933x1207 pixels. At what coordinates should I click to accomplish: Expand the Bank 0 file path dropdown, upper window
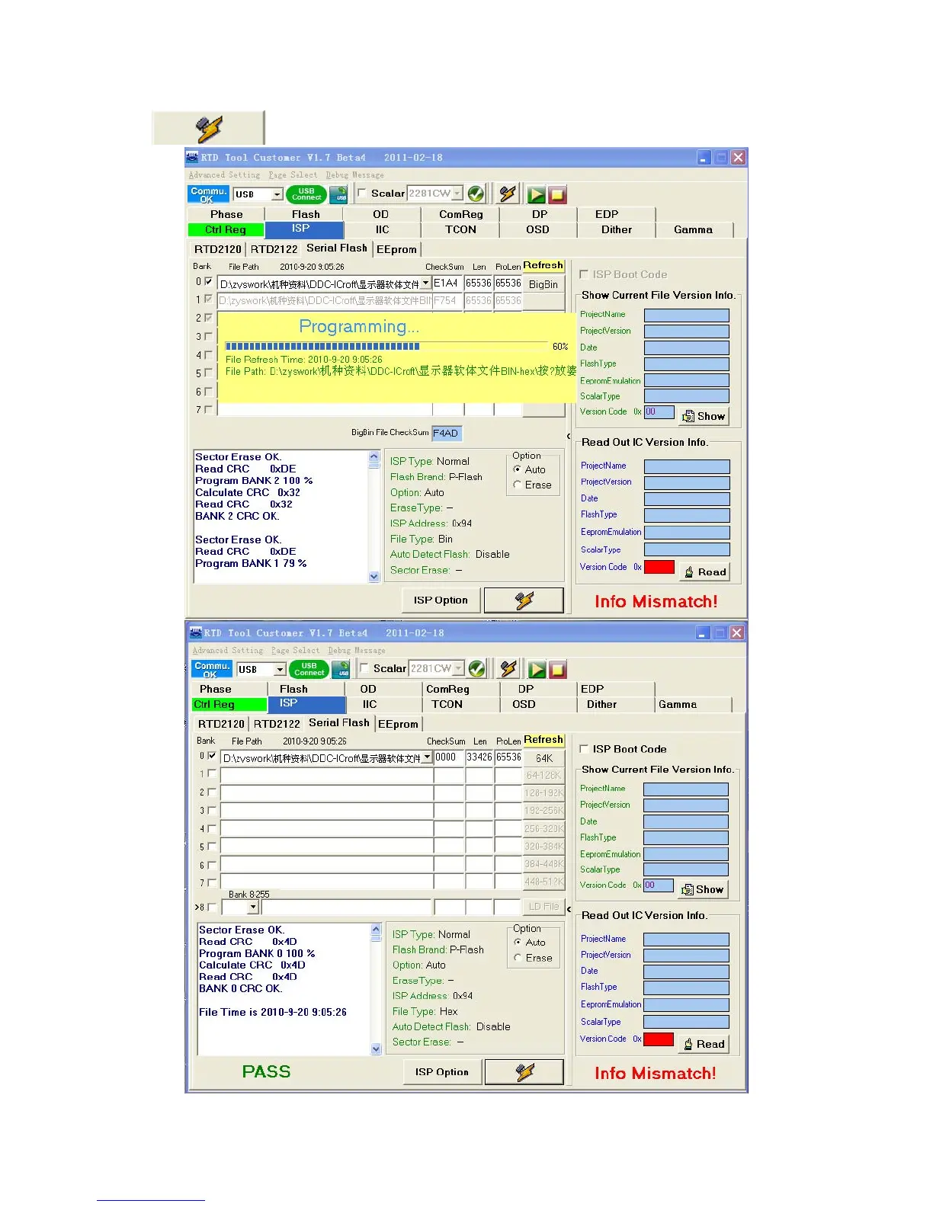click(426, 283)
